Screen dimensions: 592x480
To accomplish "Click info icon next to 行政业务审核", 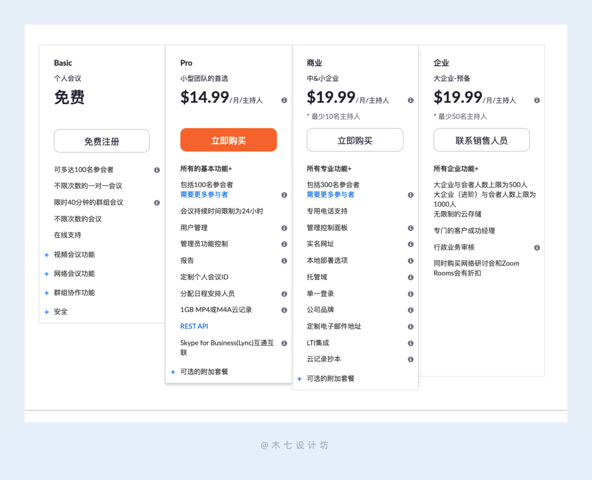I will pos(537,248).
